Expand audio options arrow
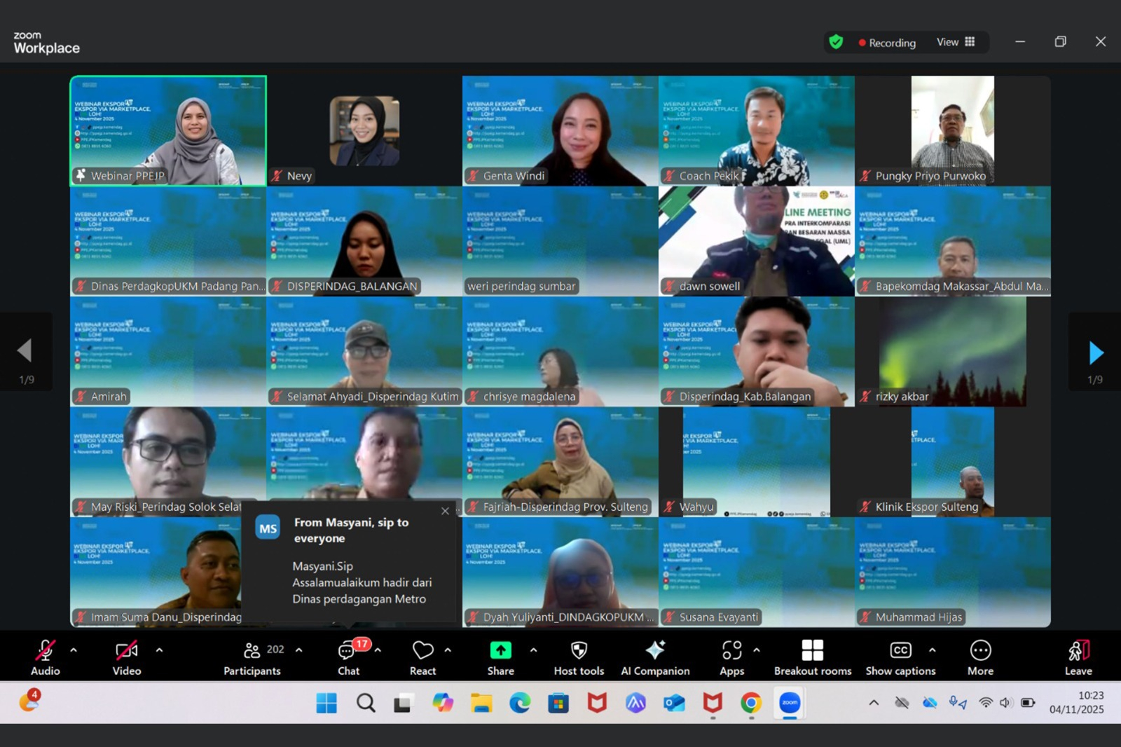Screen dimensions: 1121x747 click(x=74, y=650)
